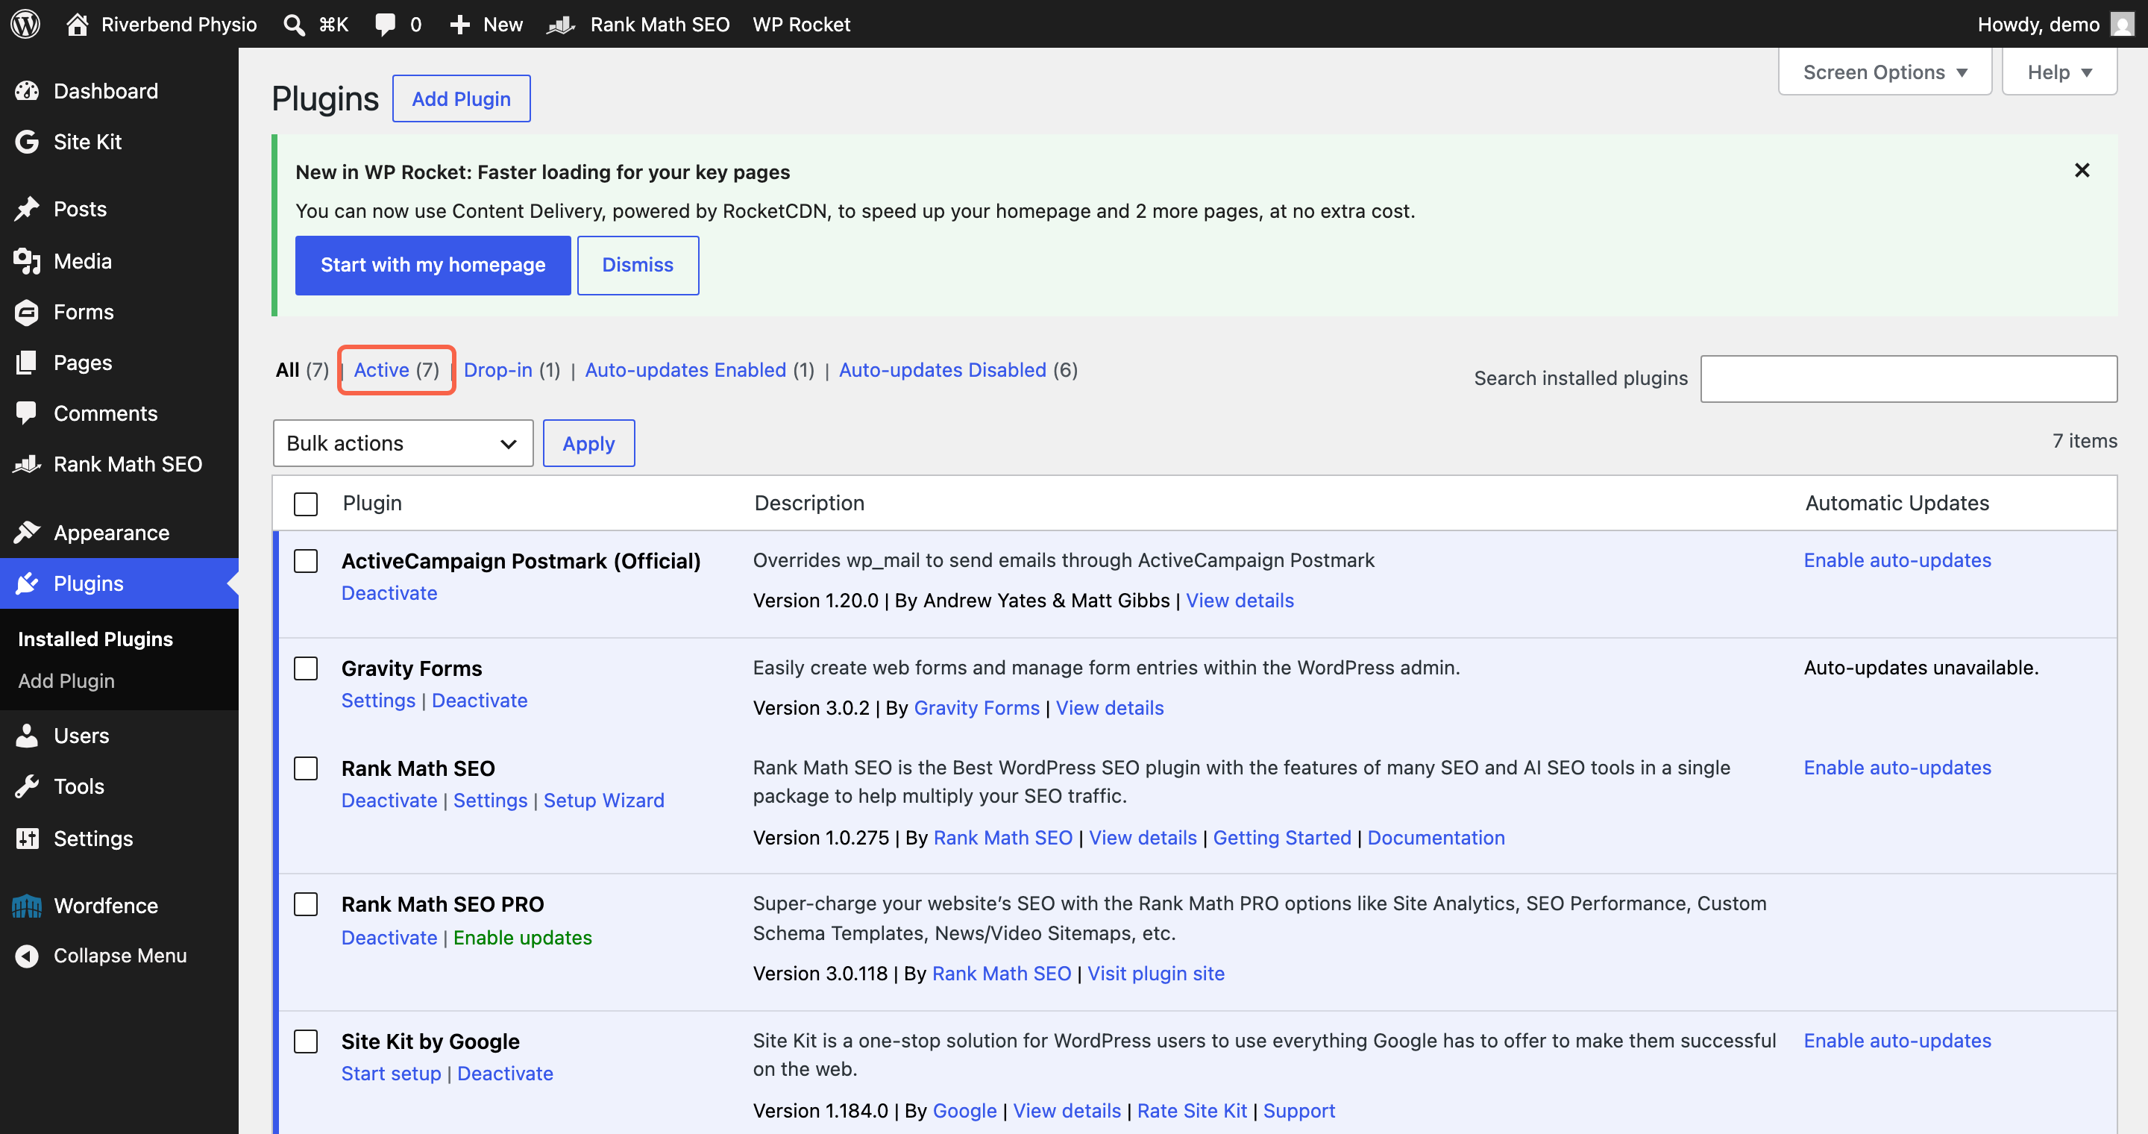
Task: Open Wordfence via its shield fence icon
Action: tap(27, 906)
